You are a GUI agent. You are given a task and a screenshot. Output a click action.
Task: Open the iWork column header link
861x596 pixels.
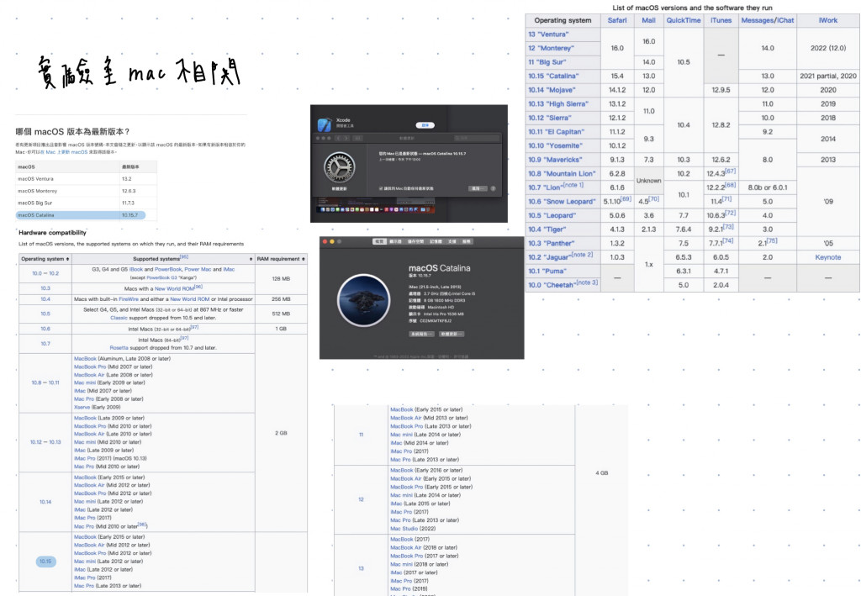coord(828,20)
